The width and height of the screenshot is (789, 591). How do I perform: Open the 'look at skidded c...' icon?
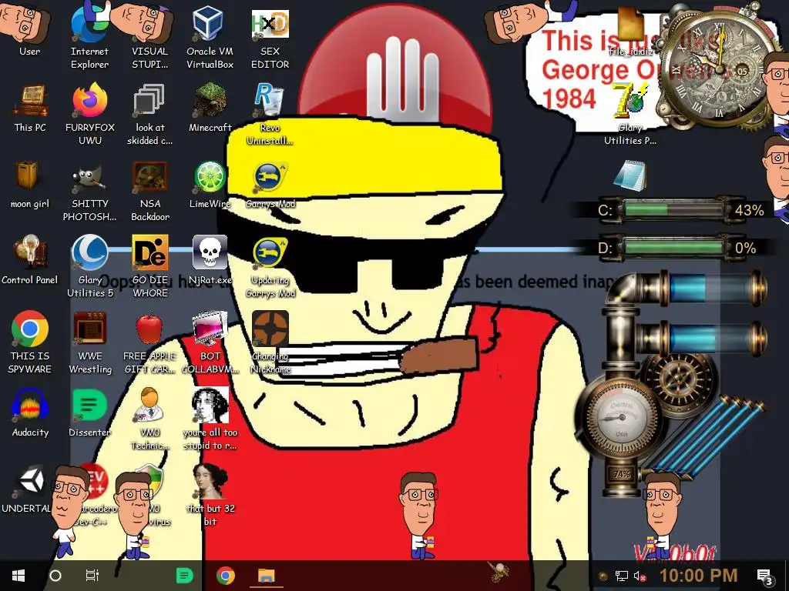pos(149,114)
